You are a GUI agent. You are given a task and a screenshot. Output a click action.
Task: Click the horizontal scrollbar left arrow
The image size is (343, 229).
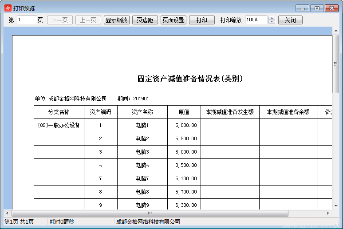point(7,213)
